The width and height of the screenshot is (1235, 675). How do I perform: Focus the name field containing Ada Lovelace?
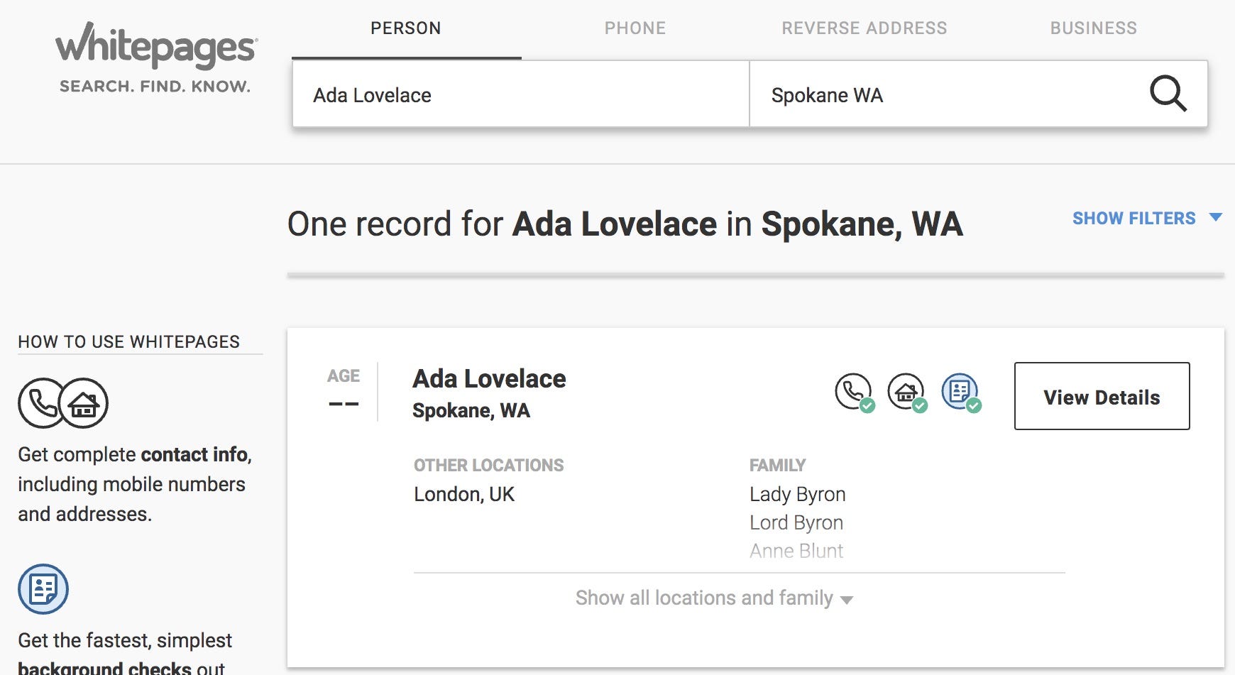pos(521,94)
